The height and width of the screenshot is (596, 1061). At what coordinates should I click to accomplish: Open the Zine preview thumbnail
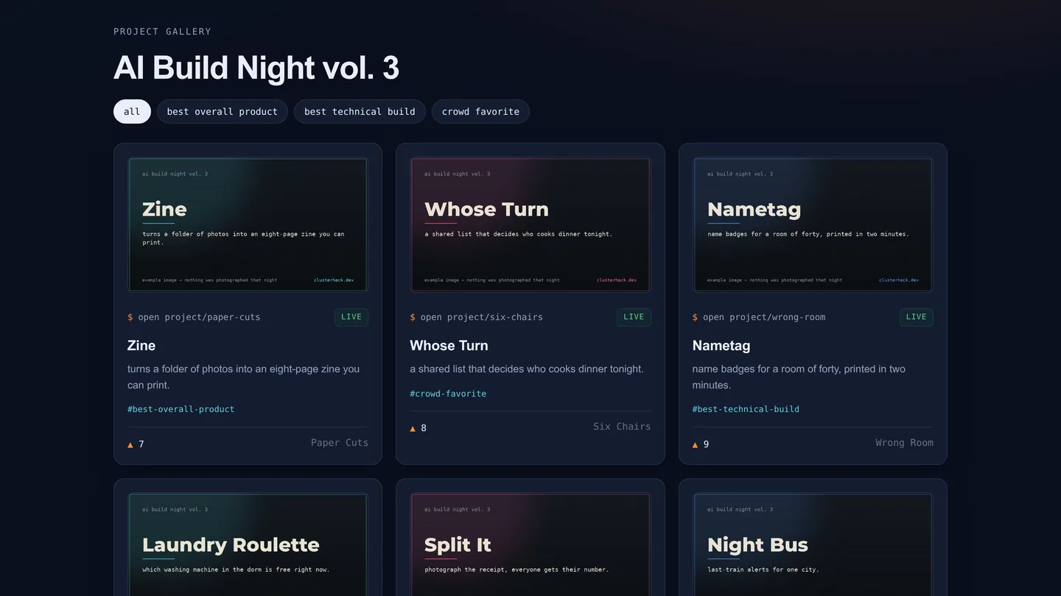248,224
